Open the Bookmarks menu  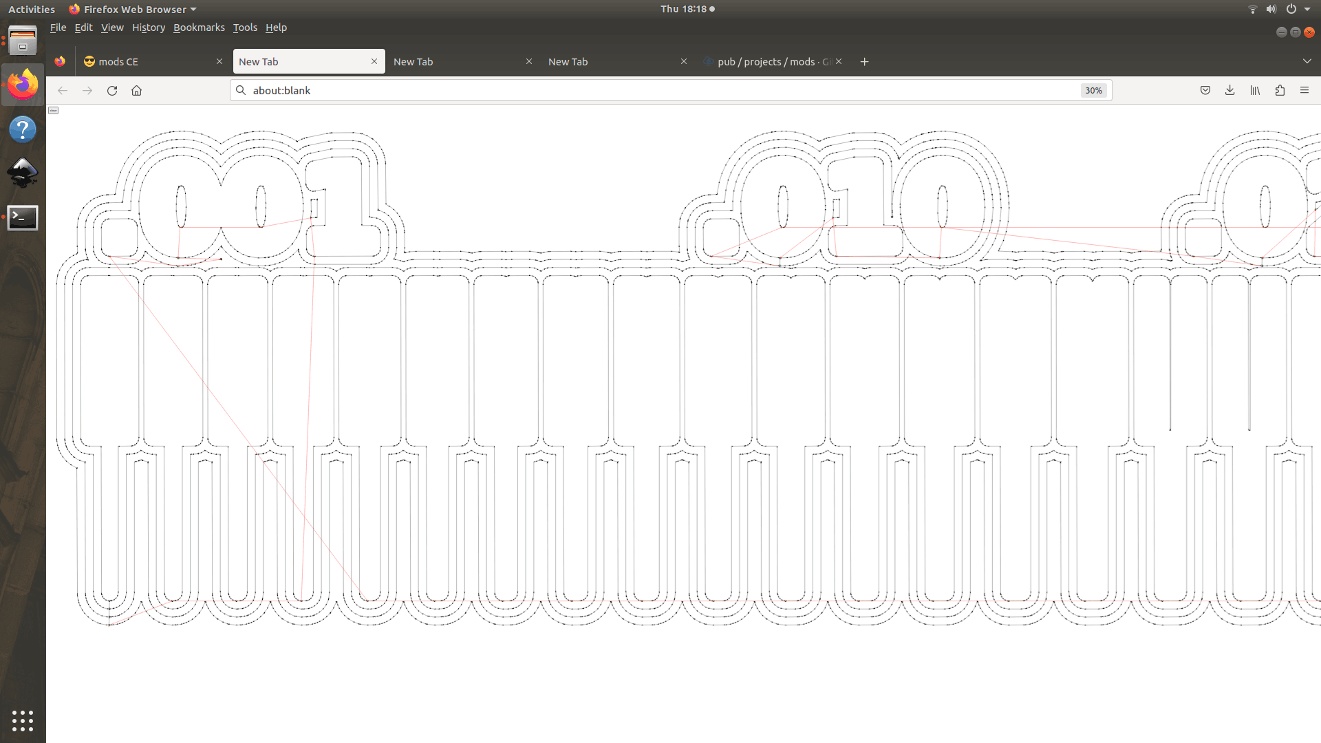coord(199,28)
